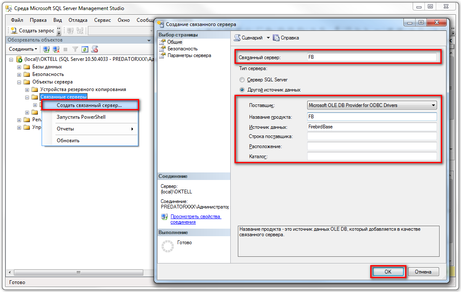This screenshot has height=292, width=461.
Task: Click the Источник данных input field
Action: 372,127
